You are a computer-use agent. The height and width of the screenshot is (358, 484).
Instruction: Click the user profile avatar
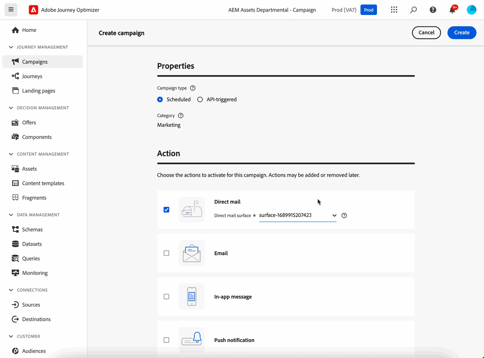[471, 10]
